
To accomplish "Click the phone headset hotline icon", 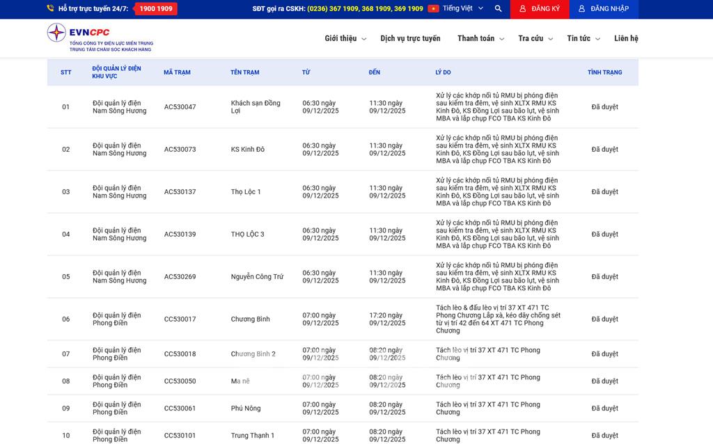I will (x=50, y=9).
